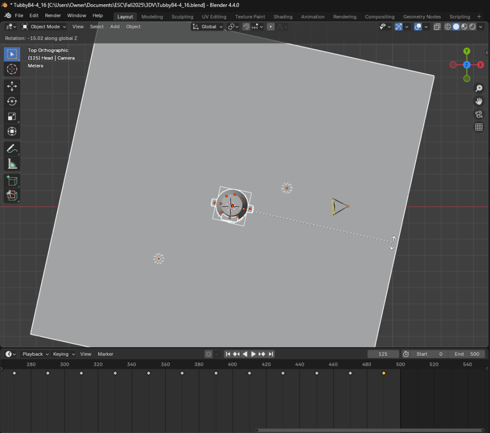
Task: Select the Cursor tool in the toolbar
Action: [12, 69]
